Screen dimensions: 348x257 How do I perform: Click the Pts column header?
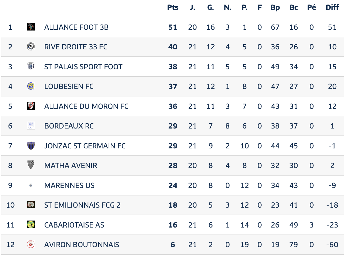tap(173, 7)
